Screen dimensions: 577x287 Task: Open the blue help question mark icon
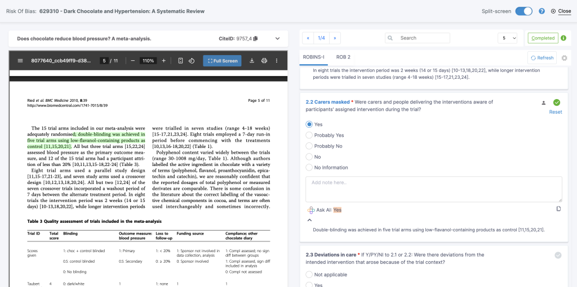click(x=542, y=11)
